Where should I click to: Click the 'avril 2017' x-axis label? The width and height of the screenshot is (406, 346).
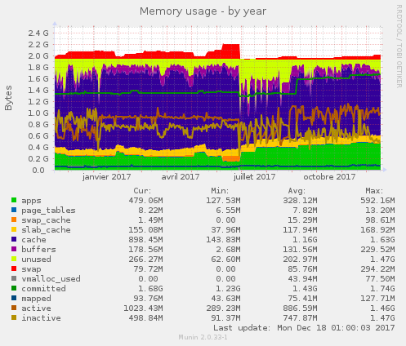coord(181,177)
